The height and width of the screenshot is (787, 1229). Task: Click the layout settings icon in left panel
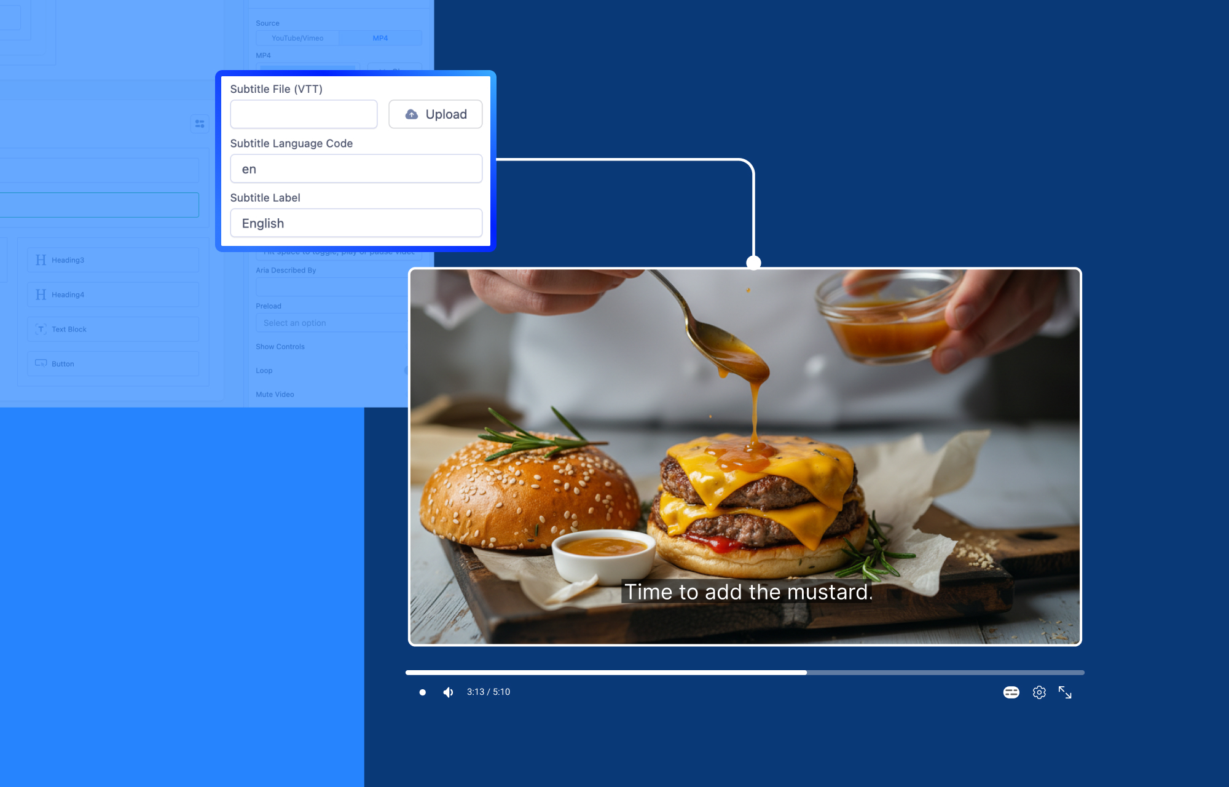pyautogui.click(x=199, y=124)
